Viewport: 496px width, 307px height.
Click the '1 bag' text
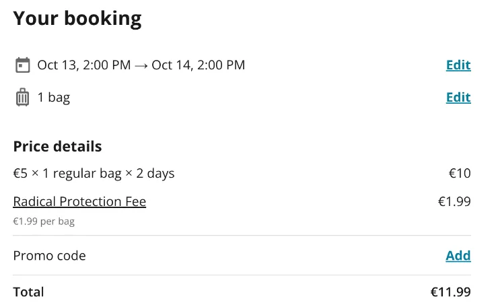(53, 98)
